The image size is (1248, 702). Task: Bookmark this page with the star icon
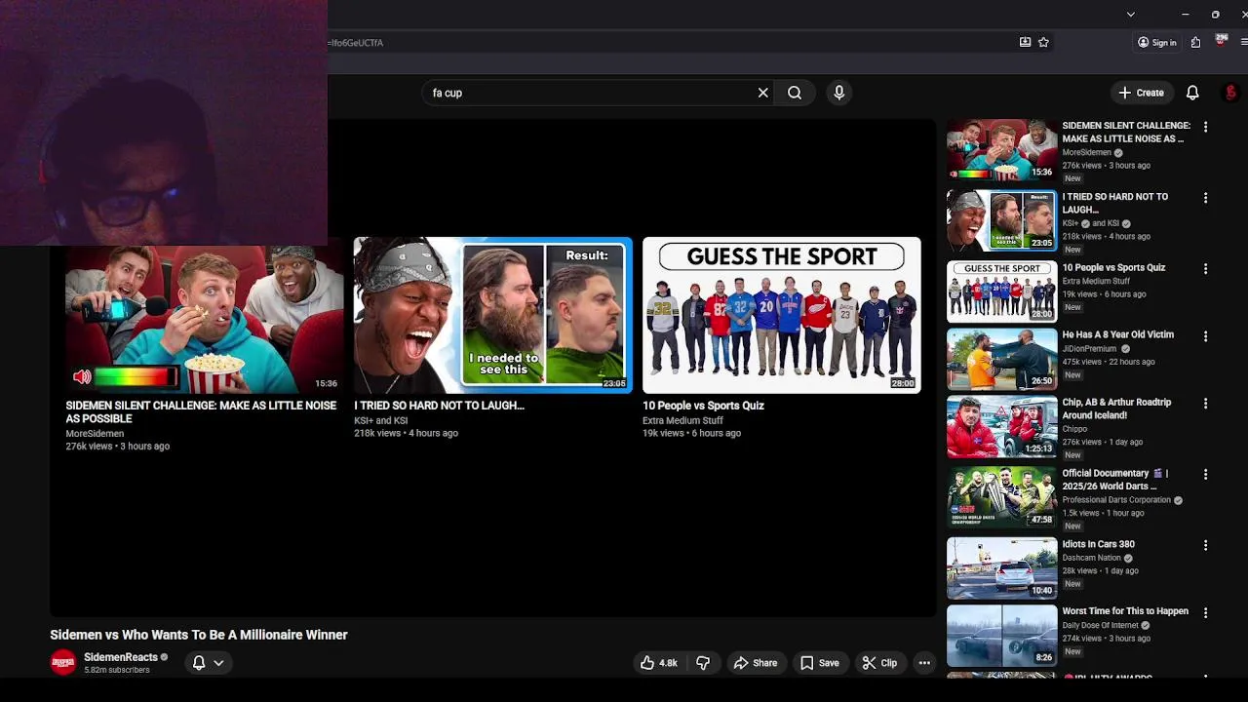(1043, 42)
